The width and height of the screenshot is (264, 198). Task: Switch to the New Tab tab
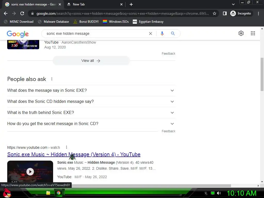[x=95, y=4]
